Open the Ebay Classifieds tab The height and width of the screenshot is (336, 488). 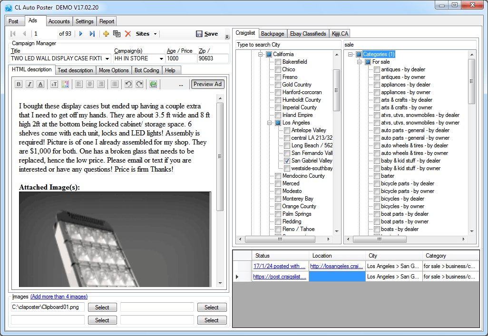pos(308,34)
